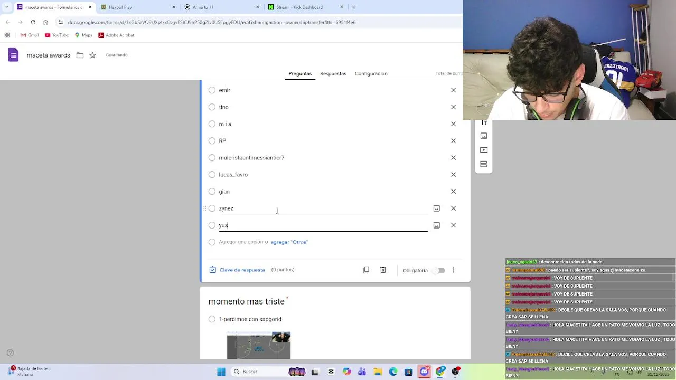Open the Windows Start menu
The height and width of the screenshot is (380, 676).
click(221, 372)
